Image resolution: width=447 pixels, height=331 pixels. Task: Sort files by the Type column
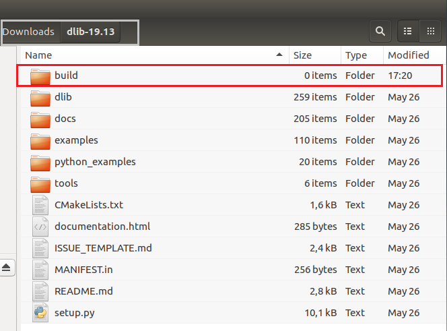355,55
